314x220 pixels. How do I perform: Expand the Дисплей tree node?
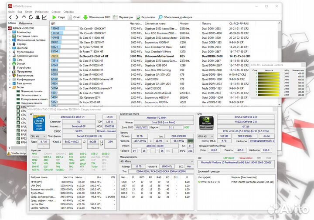(x=10, y=48)
